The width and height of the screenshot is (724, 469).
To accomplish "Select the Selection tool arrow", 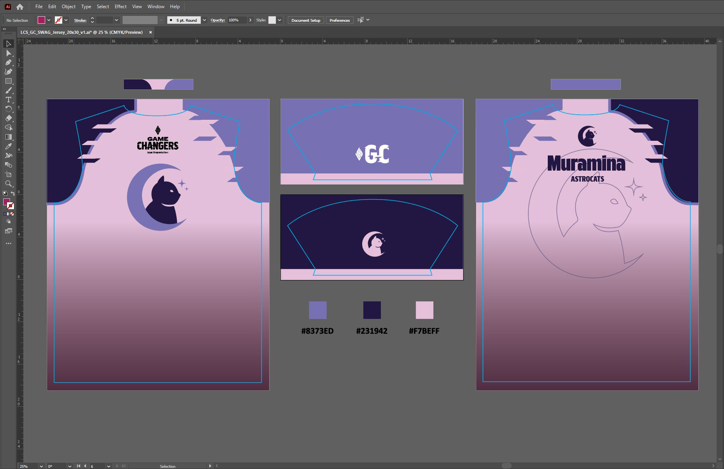I will coord(8,44).
